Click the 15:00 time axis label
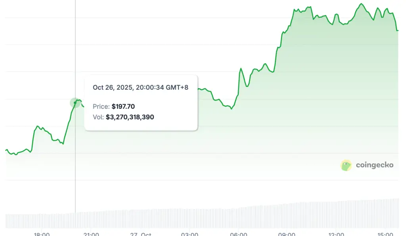The width and height of the screenshot is (406, 236). click(386, 234)
